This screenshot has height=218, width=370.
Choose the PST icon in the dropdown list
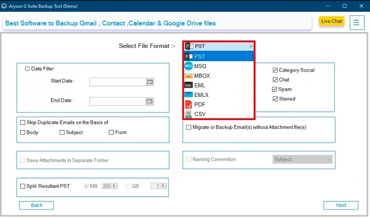pos(189,56)
